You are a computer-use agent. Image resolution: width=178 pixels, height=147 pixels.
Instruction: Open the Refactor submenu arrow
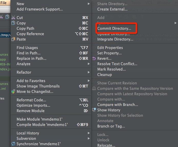[89, 72]
